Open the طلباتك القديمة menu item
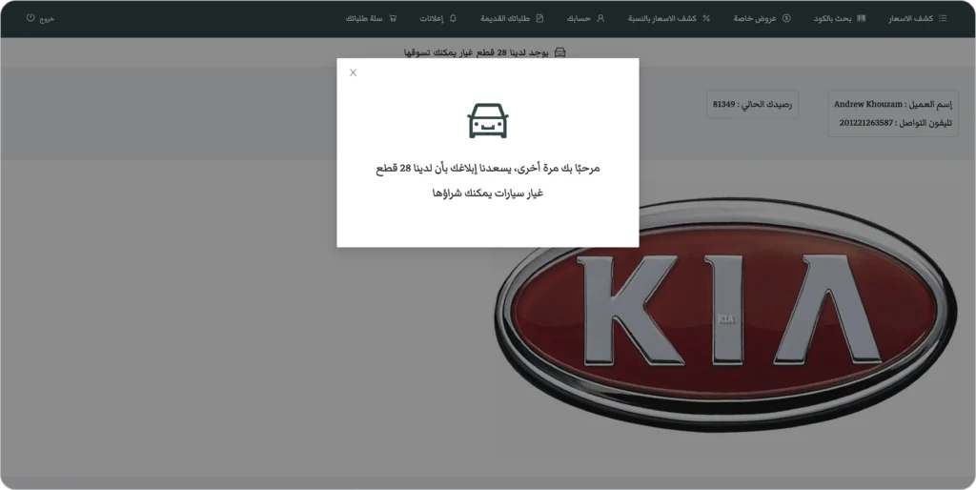The image size is (976, 490). 506,18
